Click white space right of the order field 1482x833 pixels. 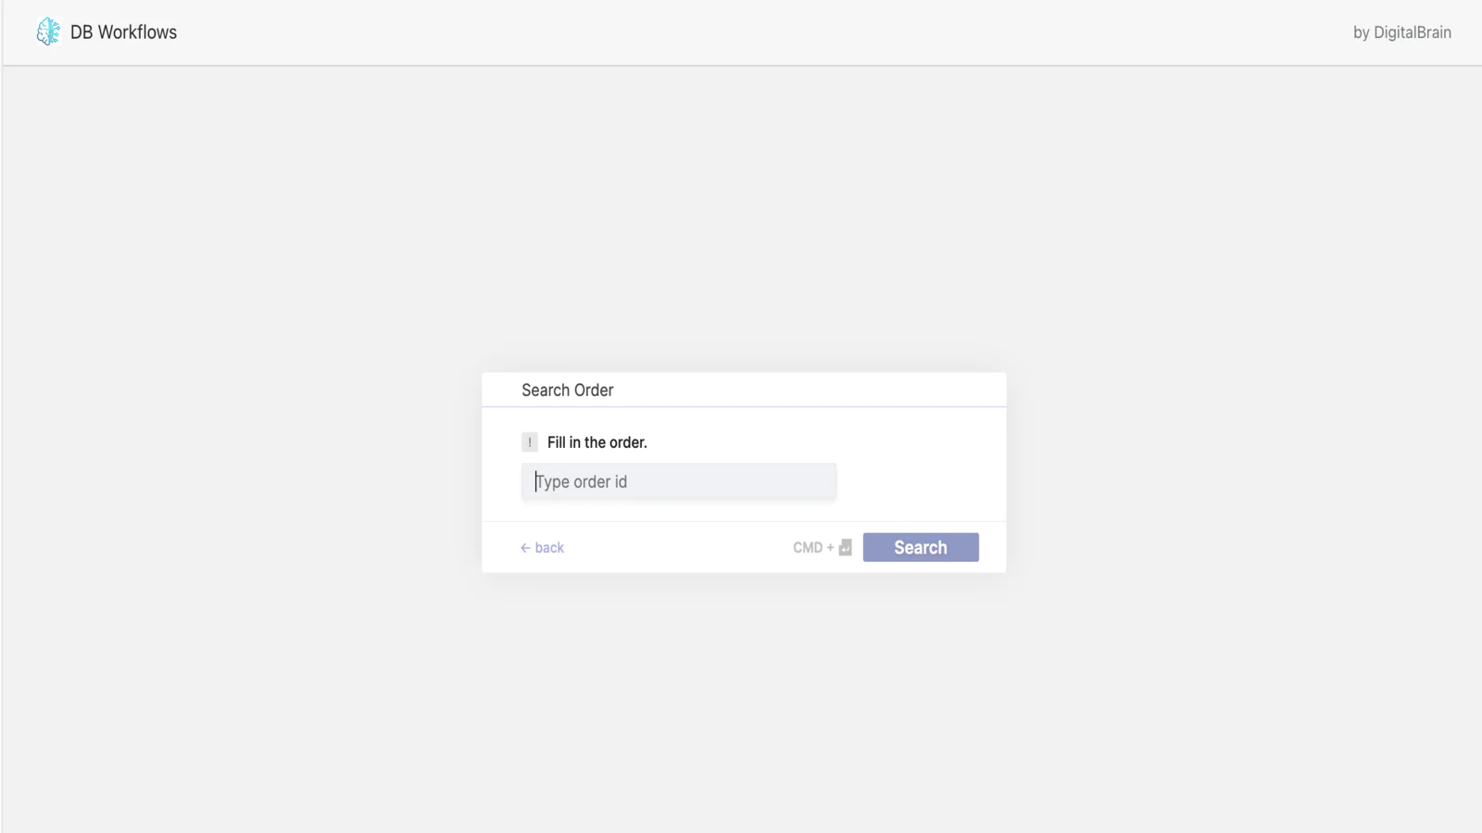[917, 482]
